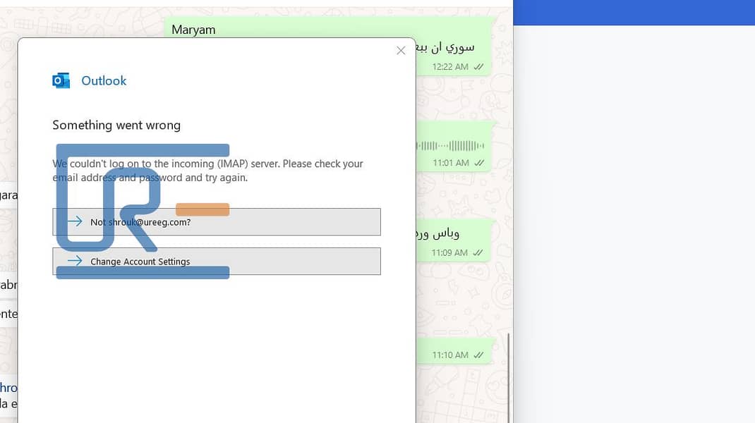Click arrow icon beside "Not shrouk@ureeg.com?"
The image size is (755, 423).
point(75,221)
